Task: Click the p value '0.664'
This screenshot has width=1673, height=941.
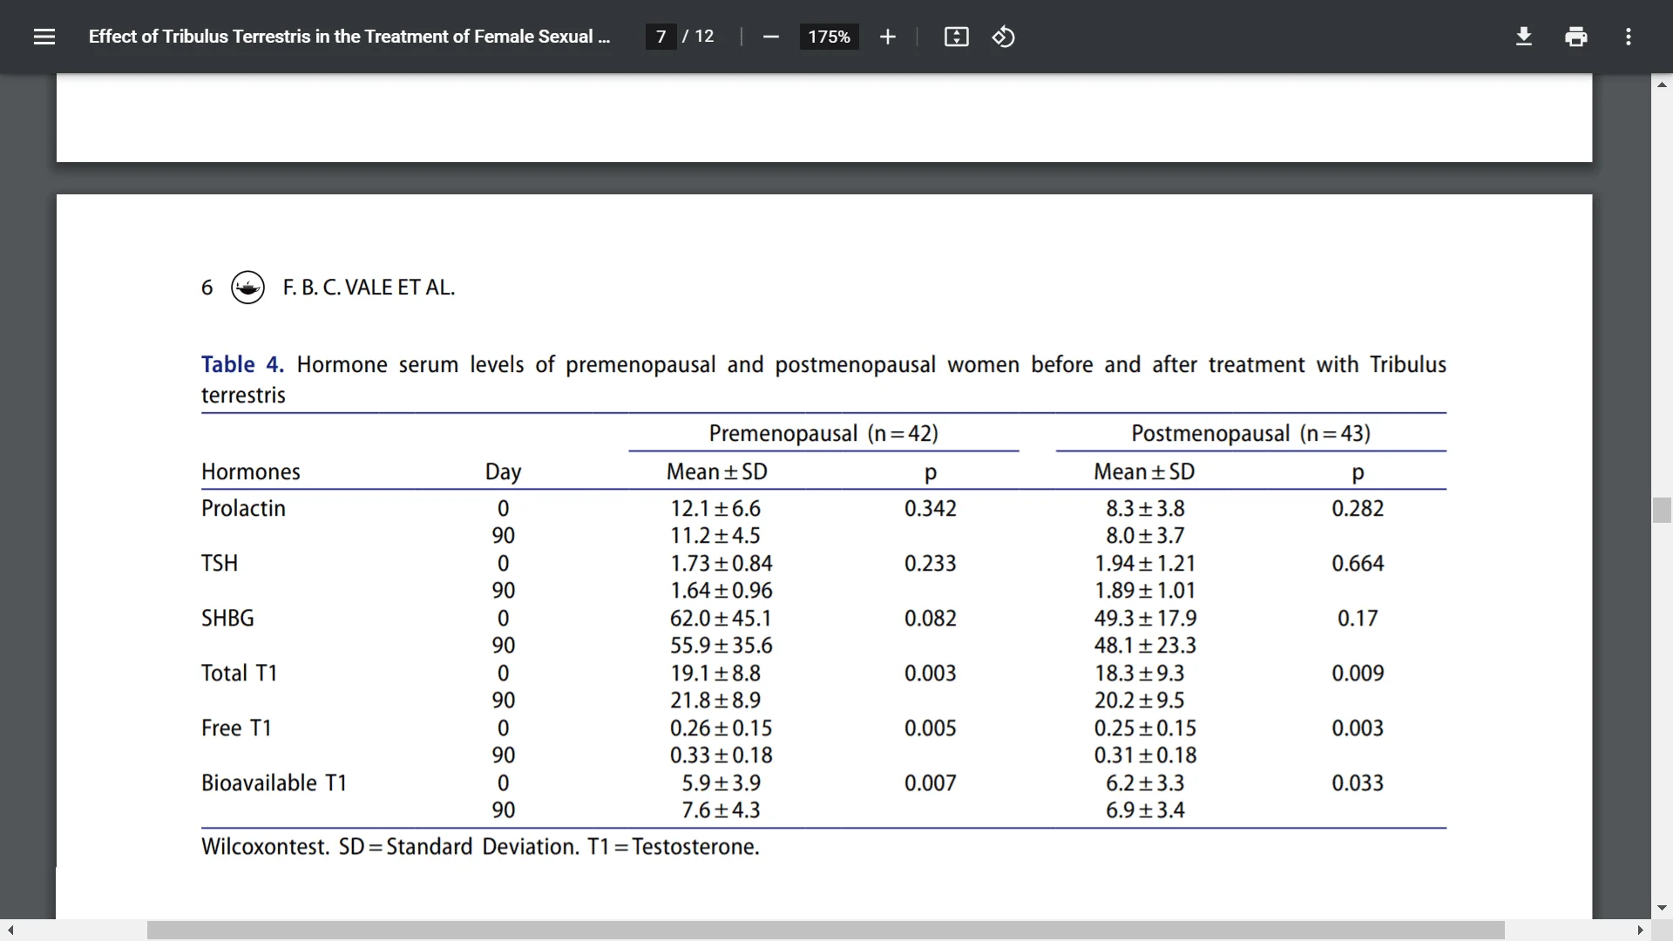Action: (1358, 563)
